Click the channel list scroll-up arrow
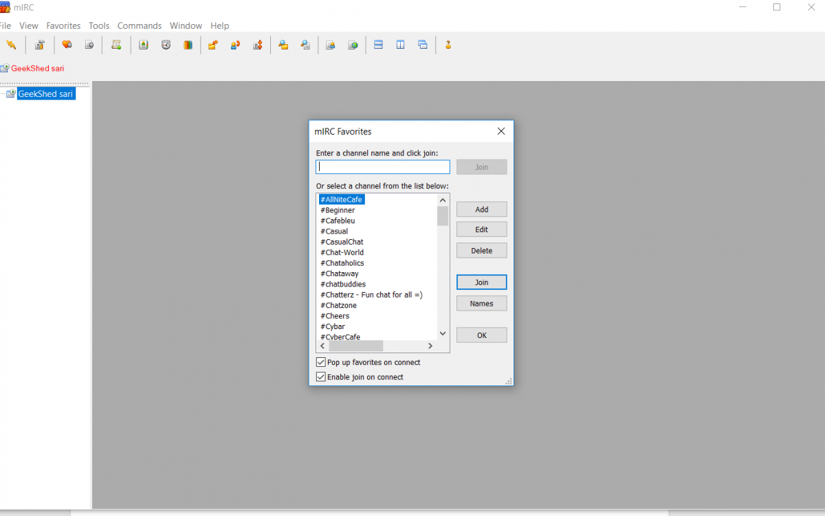Screen dimensions: 825x516 pyautogui.click(x=443, y=200)
